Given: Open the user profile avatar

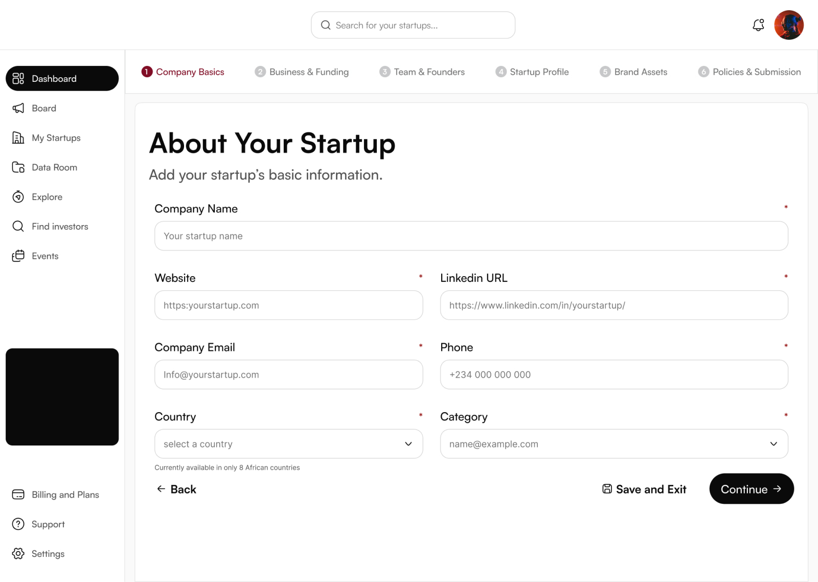Looking at the screenshot, I should tap(789, 25).
